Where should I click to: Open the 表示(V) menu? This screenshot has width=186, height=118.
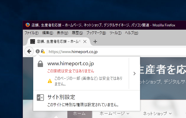[62, 33]
